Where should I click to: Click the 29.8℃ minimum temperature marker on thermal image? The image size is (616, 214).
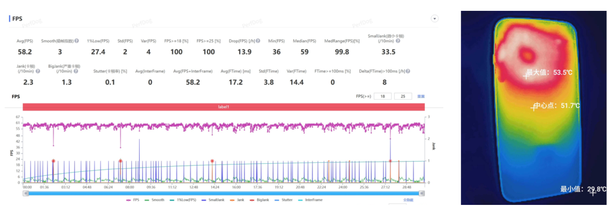(x=593, y=194)
